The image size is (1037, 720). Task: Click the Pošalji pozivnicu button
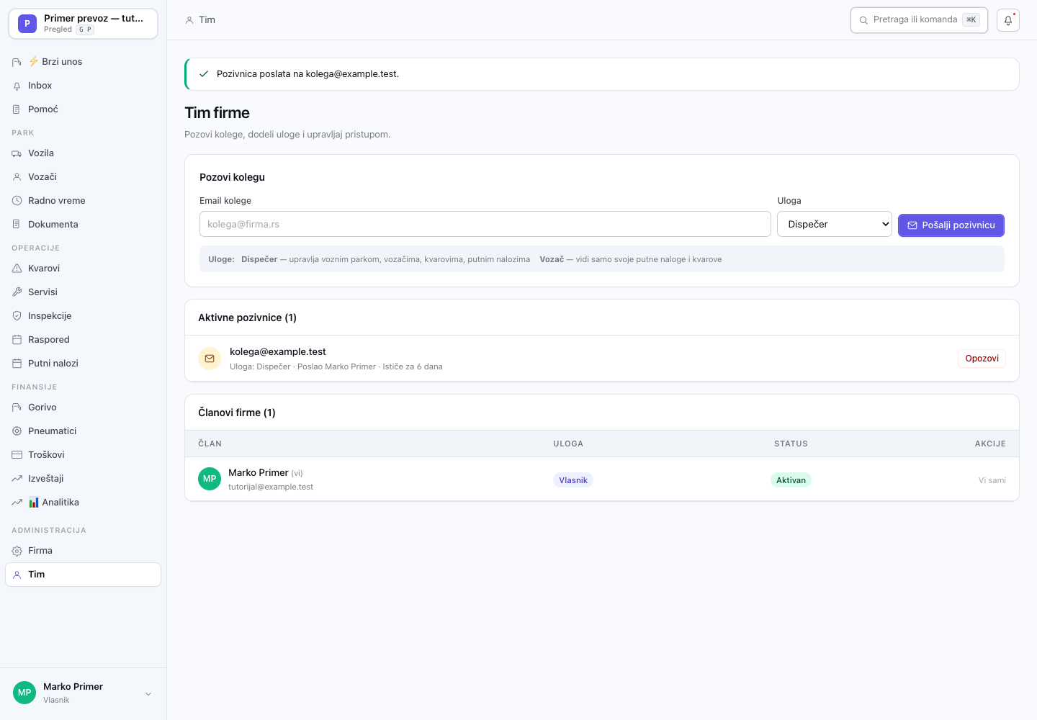pyautogui.click(x=951, y=225)
